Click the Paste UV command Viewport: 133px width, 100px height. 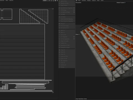coord(67,52)
